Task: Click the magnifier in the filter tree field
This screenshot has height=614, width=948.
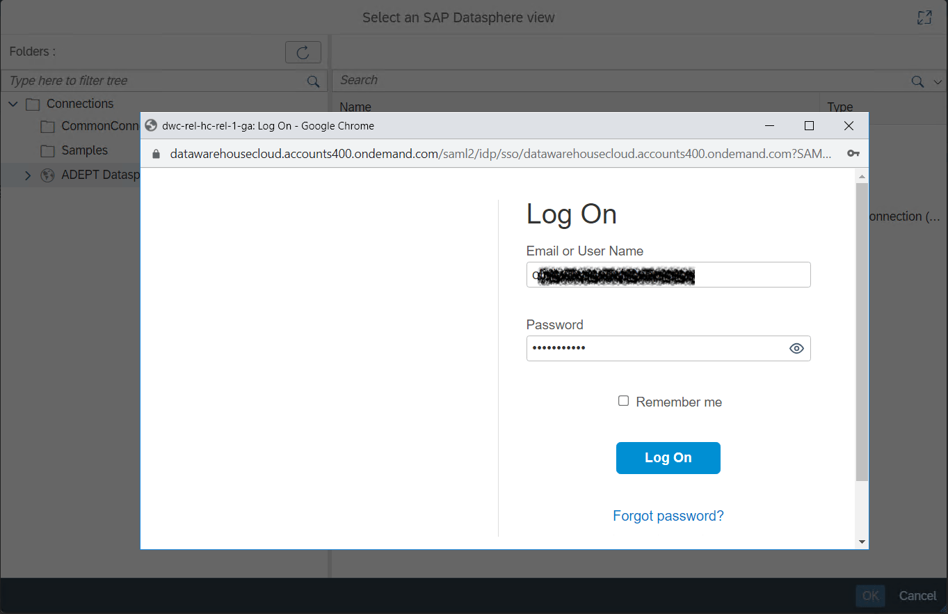Action: tap(313, 81)
